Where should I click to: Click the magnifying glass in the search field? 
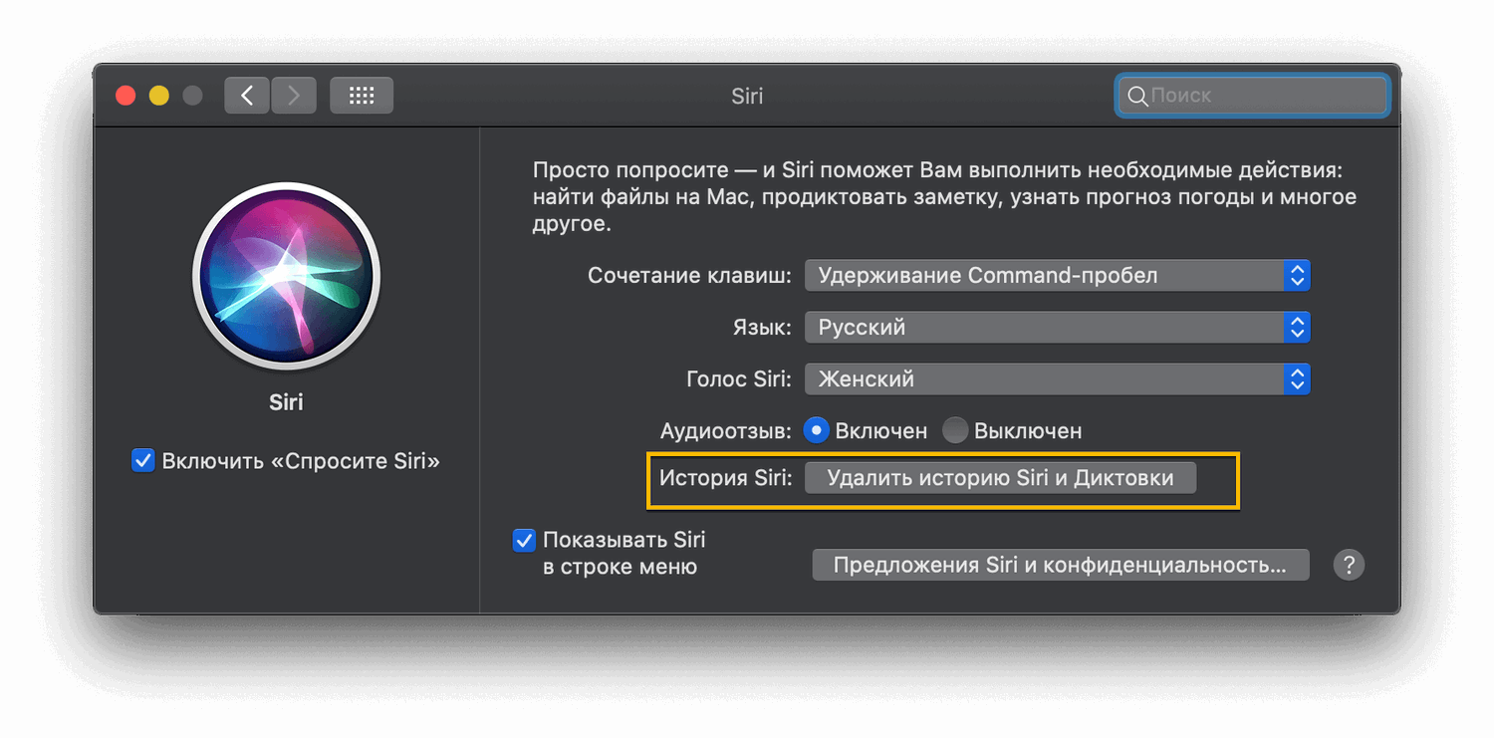(x=1138, y=95)
